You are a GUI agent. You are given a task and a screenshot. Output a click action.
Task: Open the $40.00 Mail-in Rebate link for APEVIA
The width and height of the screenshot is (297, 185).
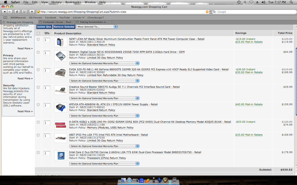click(x=249, y=104)
